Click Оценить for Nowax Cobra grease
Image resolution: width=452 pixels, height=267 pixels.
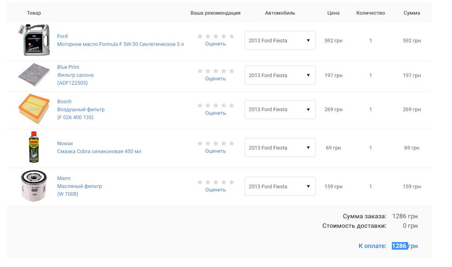215,151
